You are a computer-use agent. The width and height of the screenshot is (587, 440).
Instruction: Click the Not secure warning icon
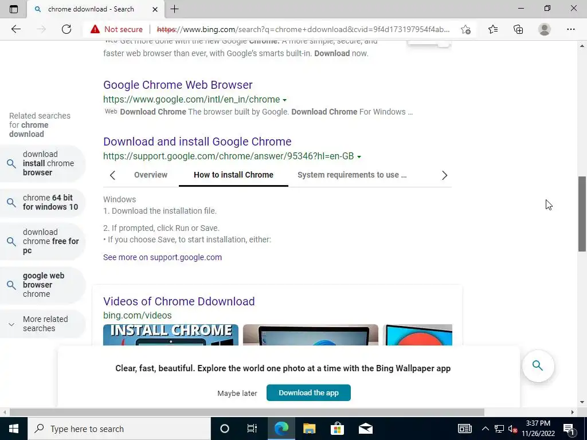click(95, 29)
